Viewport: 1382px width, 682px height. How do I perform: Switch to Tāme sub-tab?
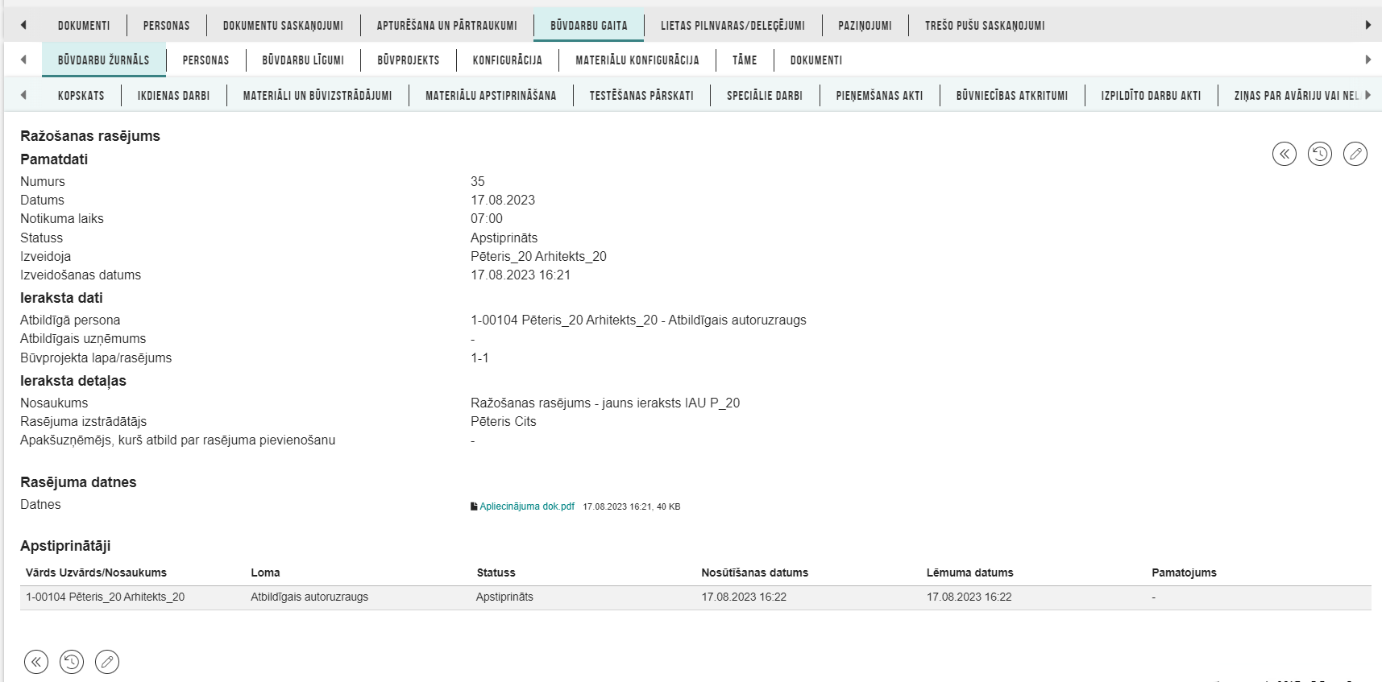click(745, 60)
